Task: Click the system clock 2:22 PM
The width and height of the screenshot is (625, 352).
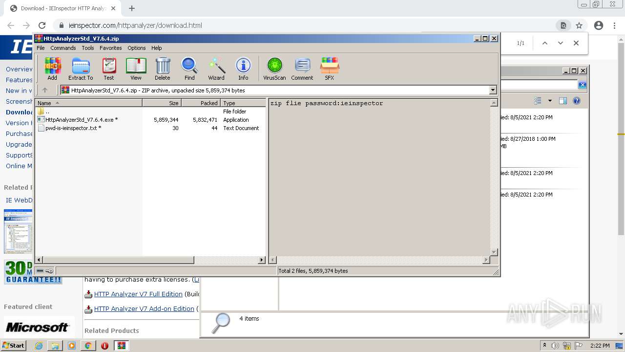Action: [x=600, y=346]
